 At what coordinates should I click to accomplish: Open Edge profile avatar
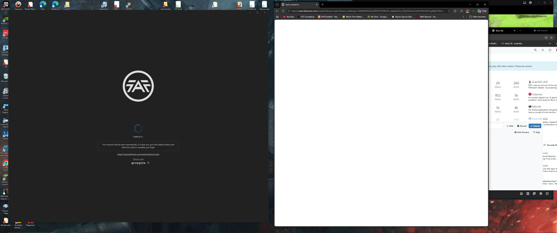(468, 11)
